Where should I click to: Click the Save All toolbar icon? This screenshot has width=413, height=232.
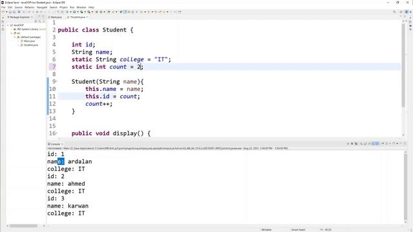(x=14, y=12)
